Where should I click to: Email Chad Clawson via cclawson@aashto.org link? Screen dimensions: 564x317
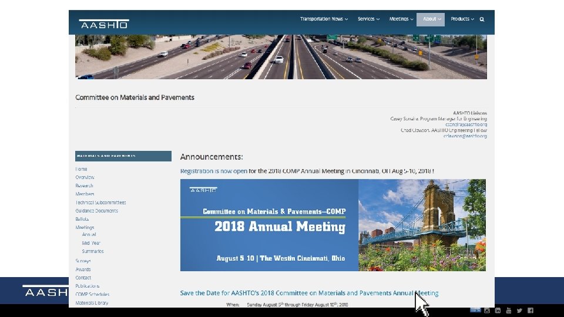click(465, 136)
